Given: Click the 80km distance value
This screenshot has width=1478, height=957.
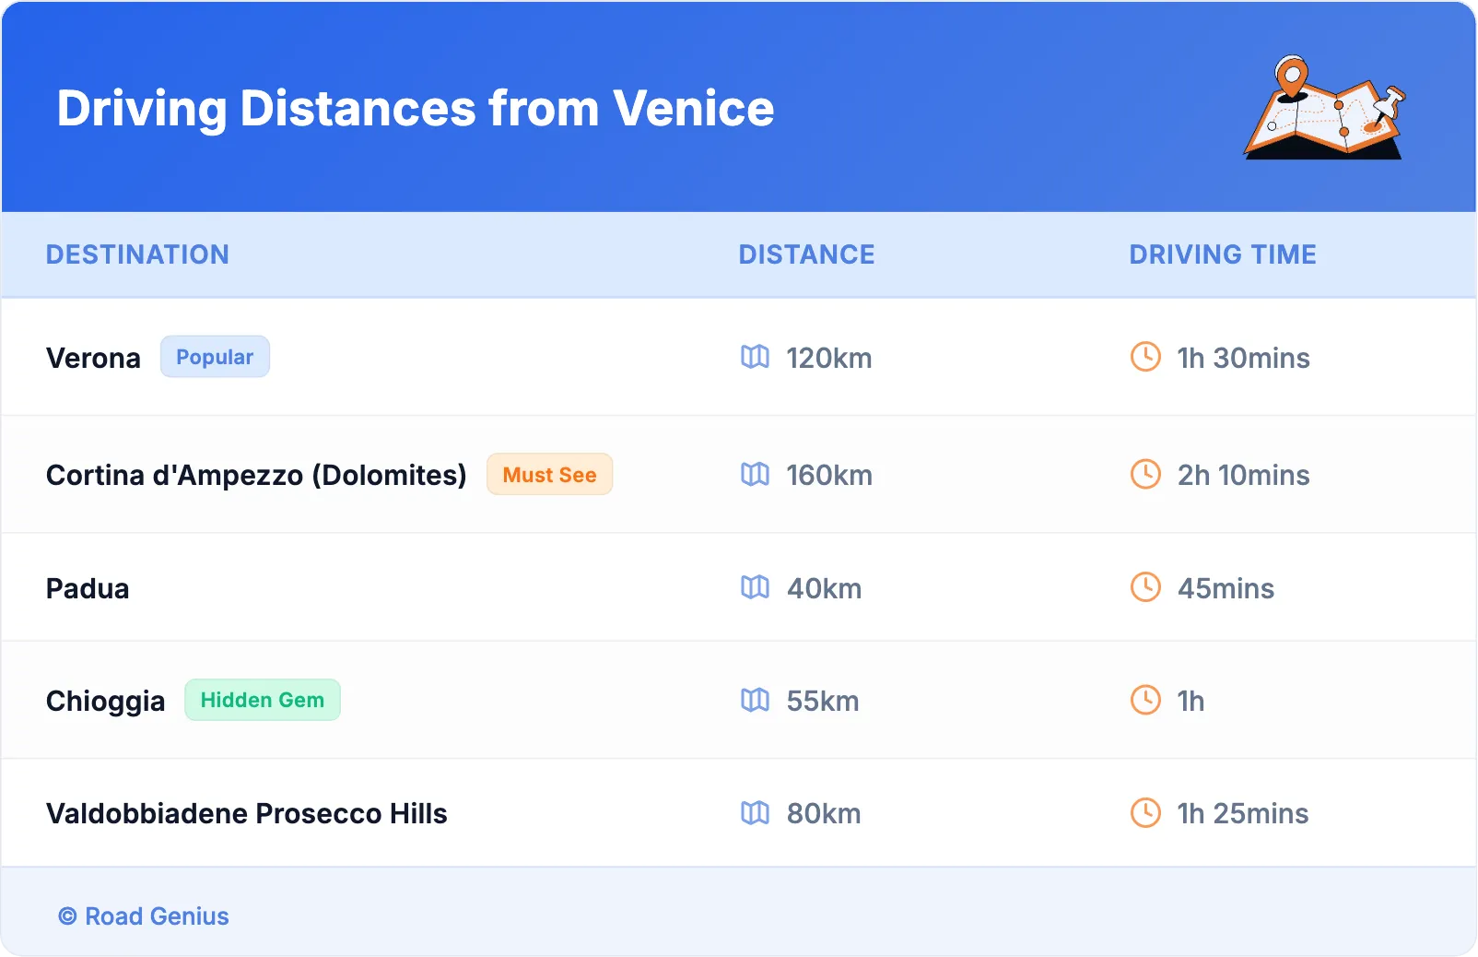Looking at the screenshot, I should [824, 813].
